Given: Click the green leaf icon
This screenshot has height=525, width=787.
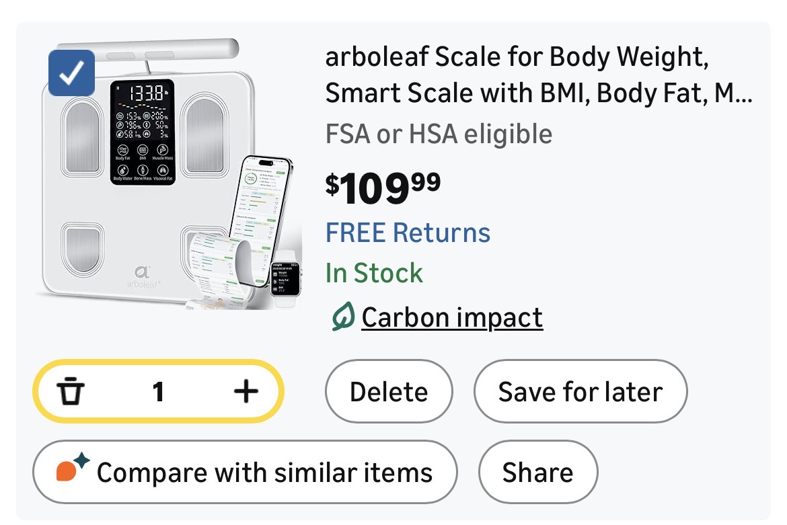Looking at the screenshot, I should pos(343,317).
